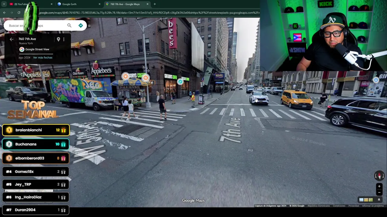Select the green map layer thumbnail
The height and width of the screenshot is (217, 387).
click(371, 200)
